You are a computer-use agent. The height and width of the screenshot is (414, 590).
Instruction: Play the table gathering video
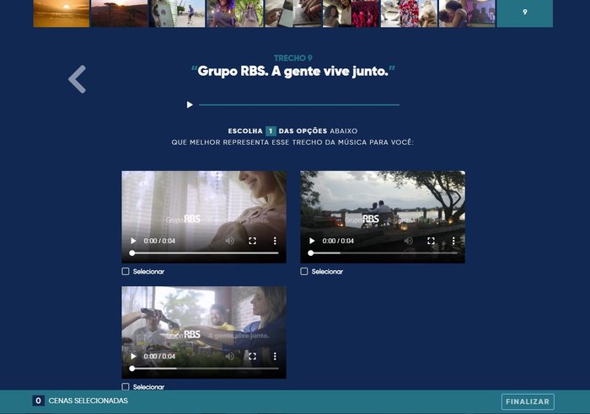point(133,356)
